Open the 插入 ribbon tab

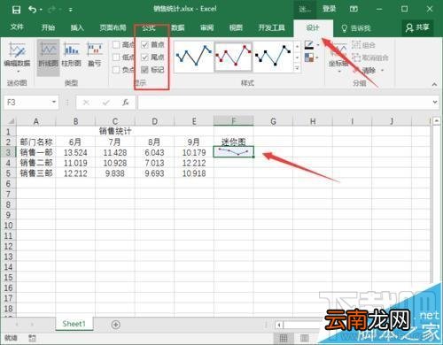(x=77, y=27)
